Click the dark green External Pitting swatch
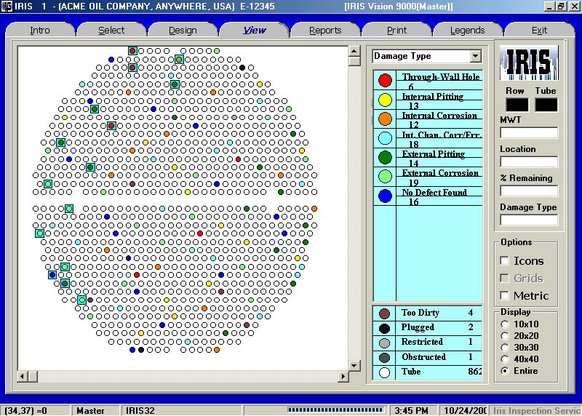582x416 pixels. click(x=385, y=157)
